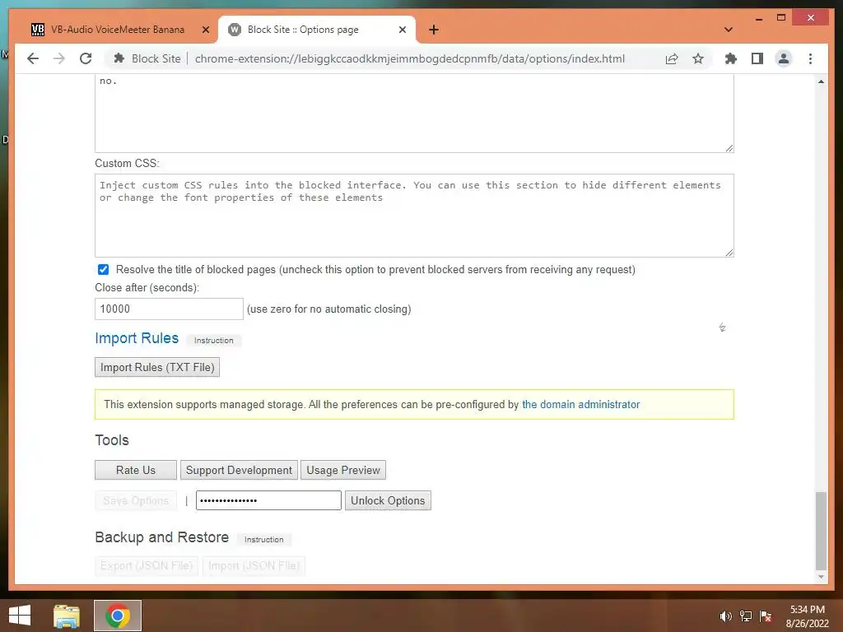Toggle the browser side panel icon
This screenshot has width=843, height=632.
tap(757, 58)
